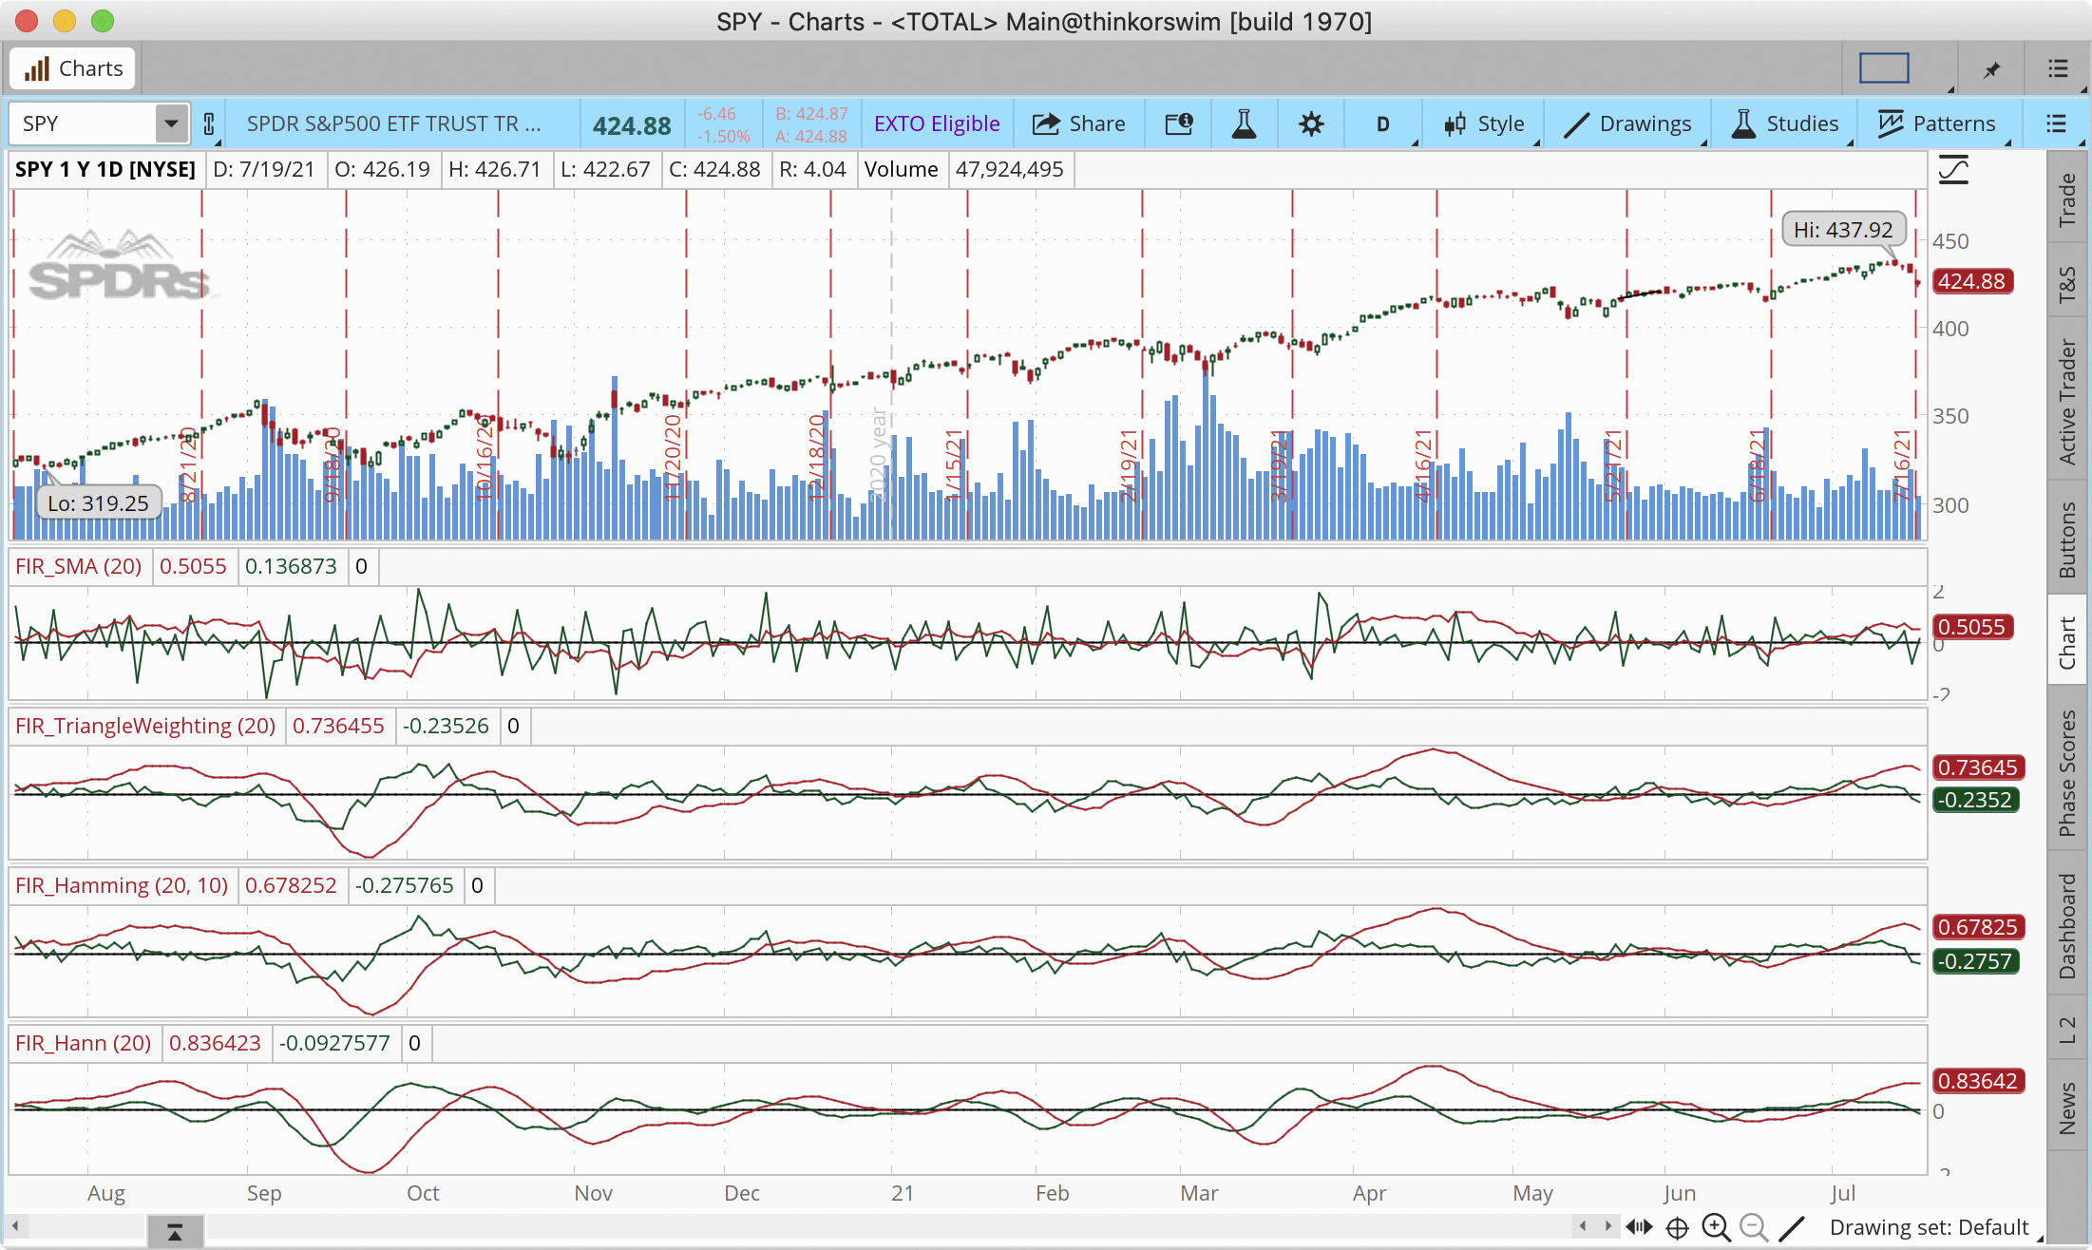Open chart settings gear
The image size is (2092, 1250).
1311,123
